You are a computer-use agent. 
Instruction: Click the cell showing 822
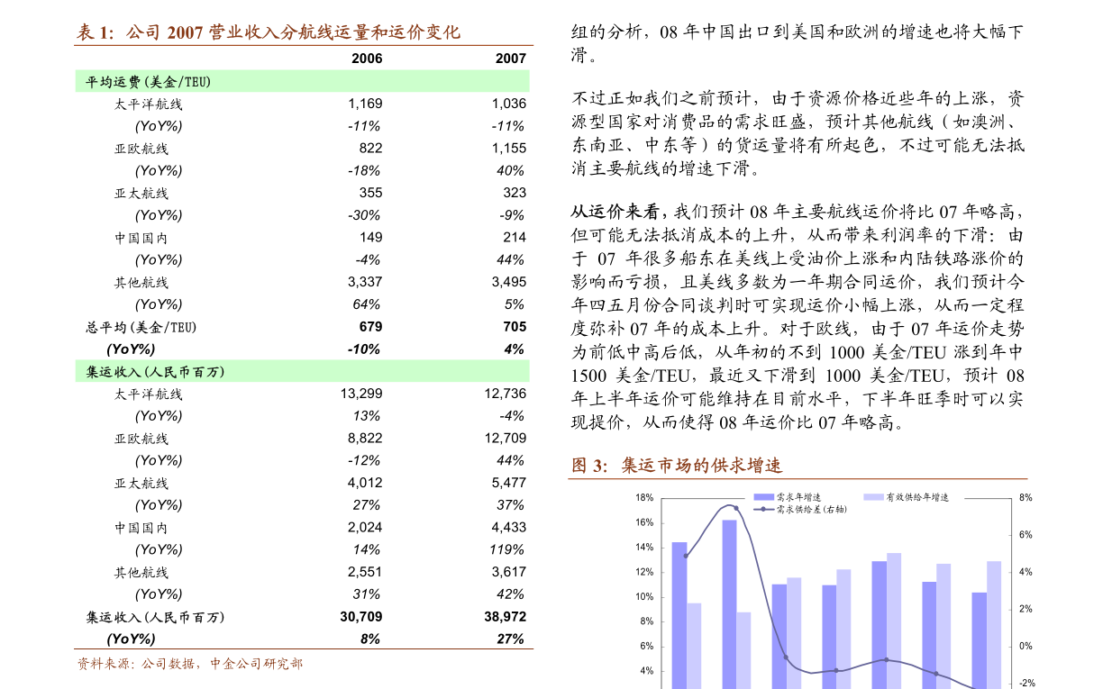[x=370, y=149]
